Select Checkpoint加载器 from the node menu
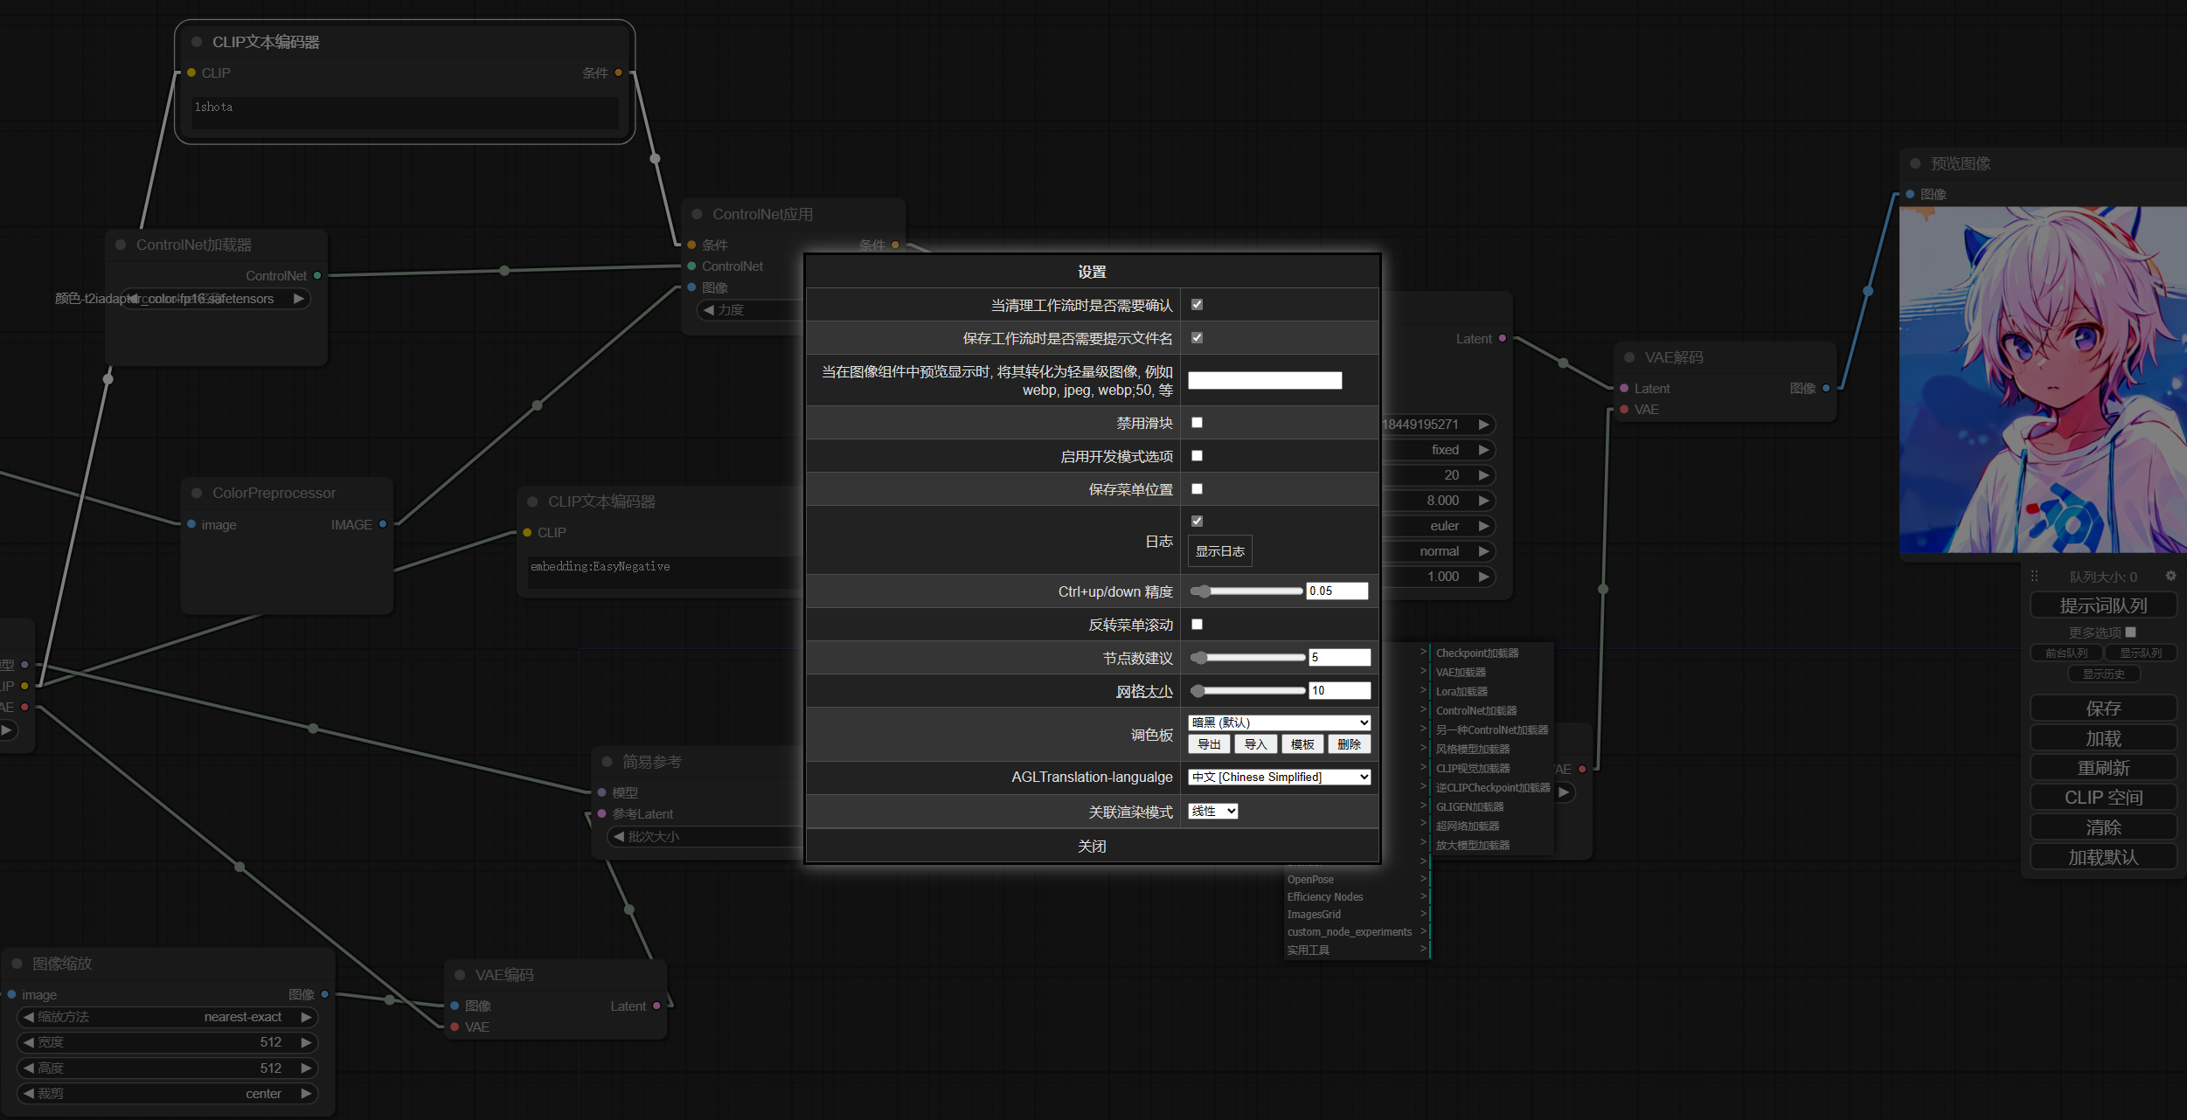The width and height of the screenshot is (2187, 1120). tap(1476, 653)
